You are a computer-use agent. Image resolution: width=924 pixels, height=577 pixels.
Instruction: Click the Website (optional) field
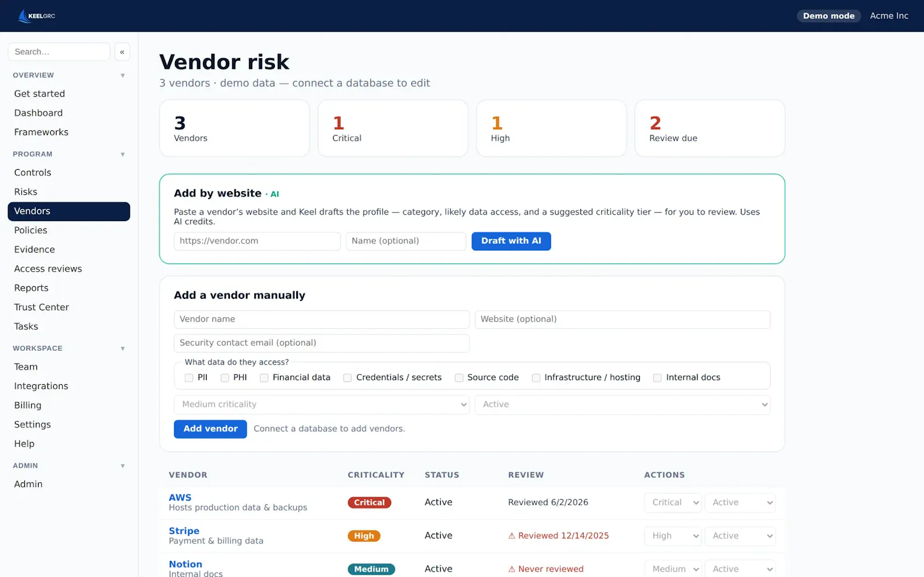[623, 319]
